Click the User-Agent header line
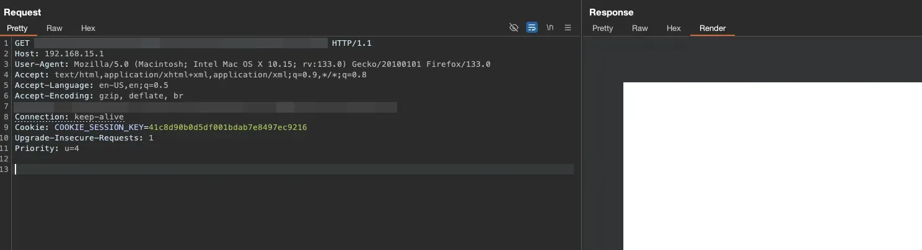The width and height of the screenshot is (922, 250). point(253,64)
